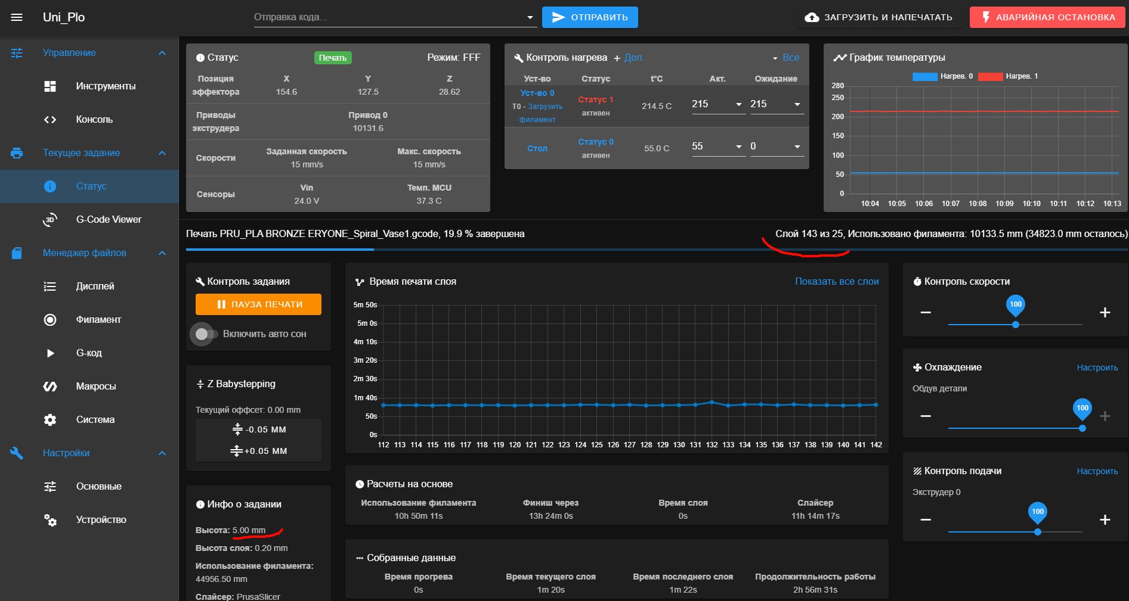Open the hamburger navigation menu
The image size is (1129, 601).
[x=17, y=17]
